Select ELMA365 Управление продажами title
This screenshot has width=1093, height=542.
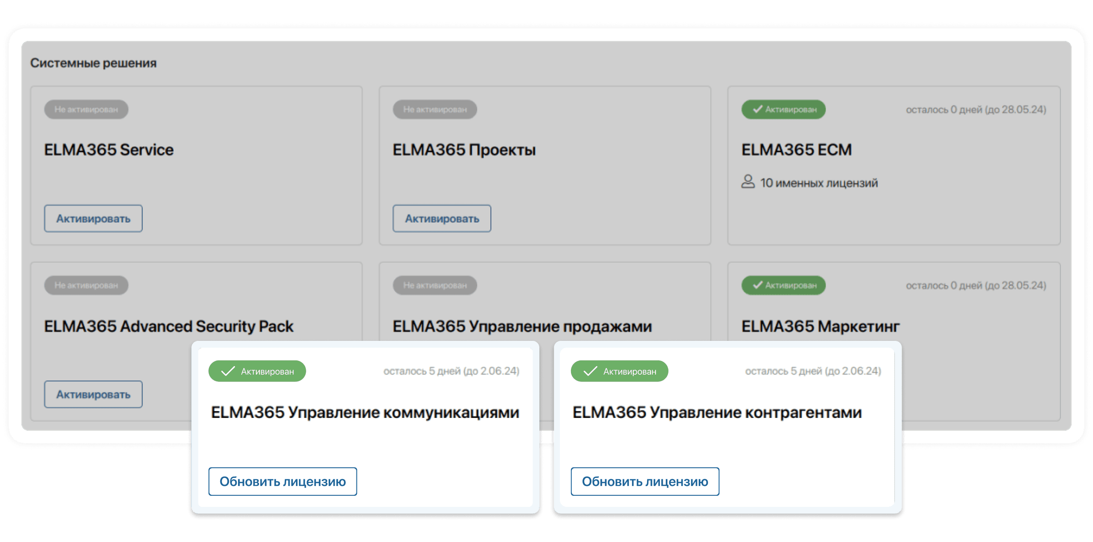pyautogui.click(x=522, y=327)
